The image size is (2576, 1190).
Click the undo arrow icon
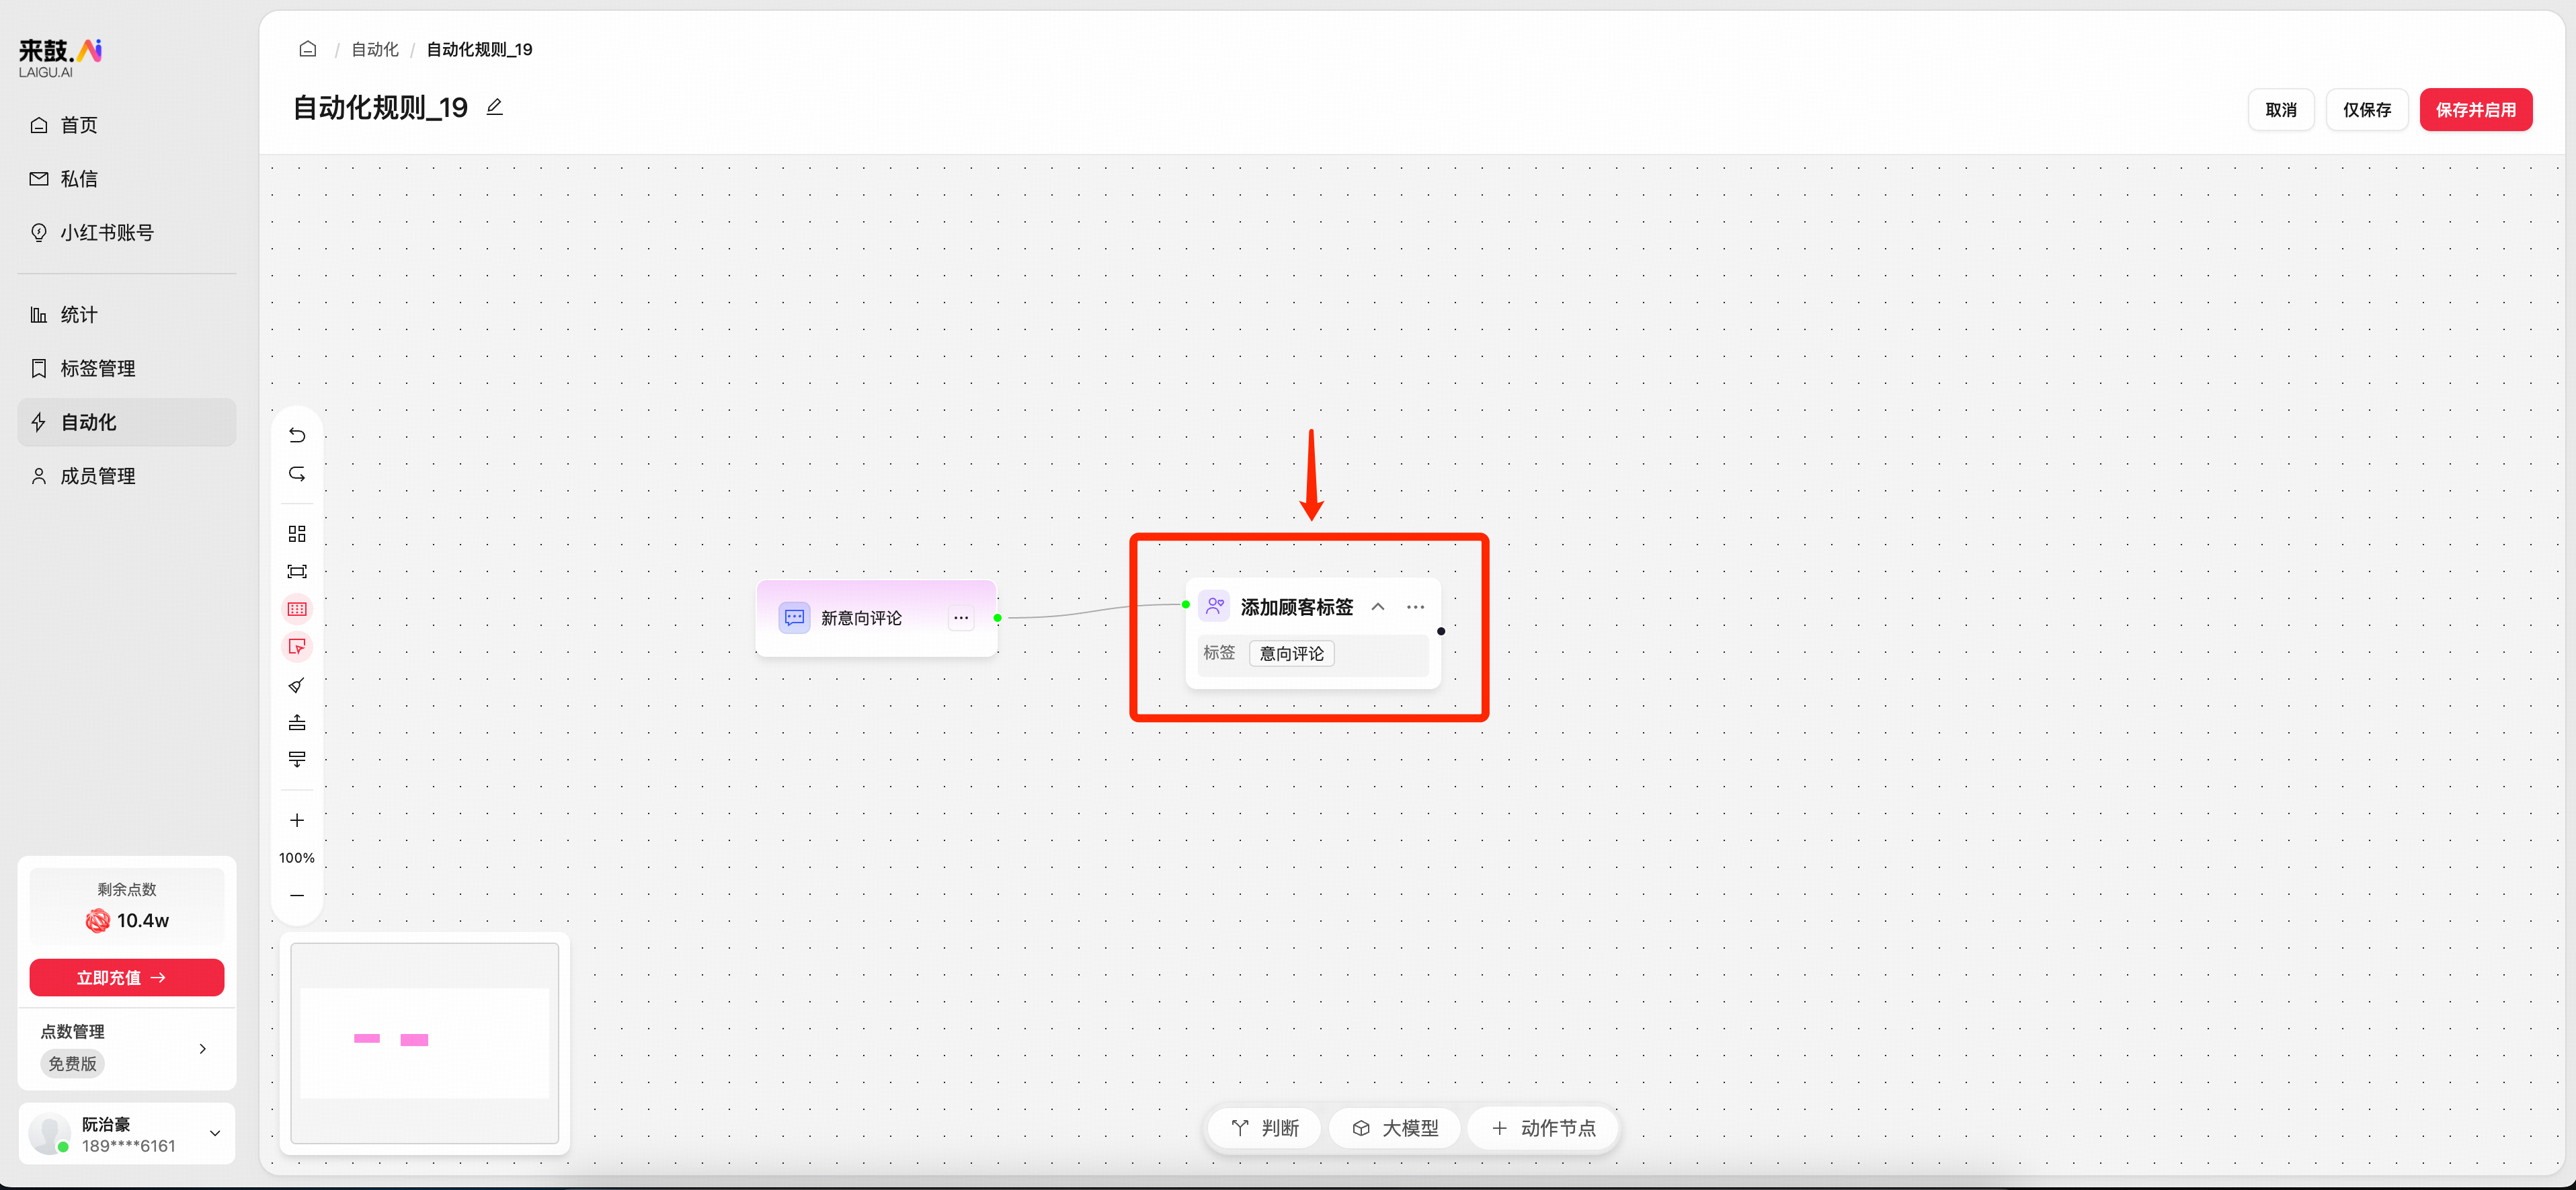(297, 435)
